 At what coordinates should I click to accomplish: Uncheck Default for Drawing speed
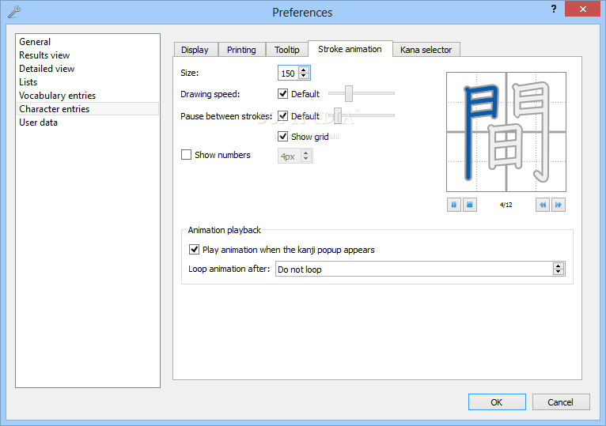click(283, 93)
